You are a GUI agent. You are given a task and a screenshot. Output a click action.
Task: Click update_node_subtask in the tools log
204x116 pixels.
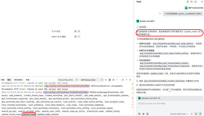pos(48,115)
